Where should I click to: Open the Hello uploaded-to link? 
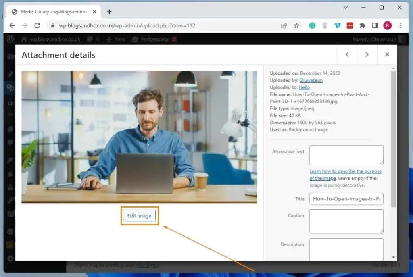304,87
